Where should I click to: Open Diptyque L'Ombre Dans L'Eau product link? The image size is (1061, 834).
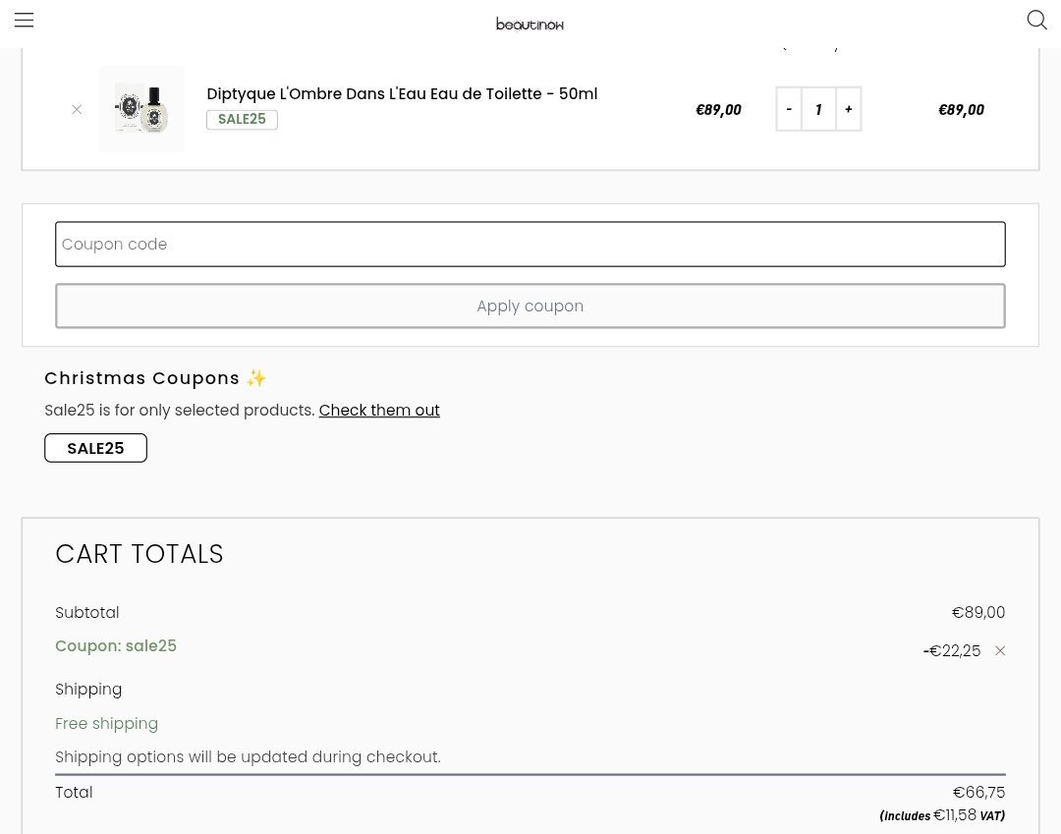pyautogui.click(x=401, y=93)
